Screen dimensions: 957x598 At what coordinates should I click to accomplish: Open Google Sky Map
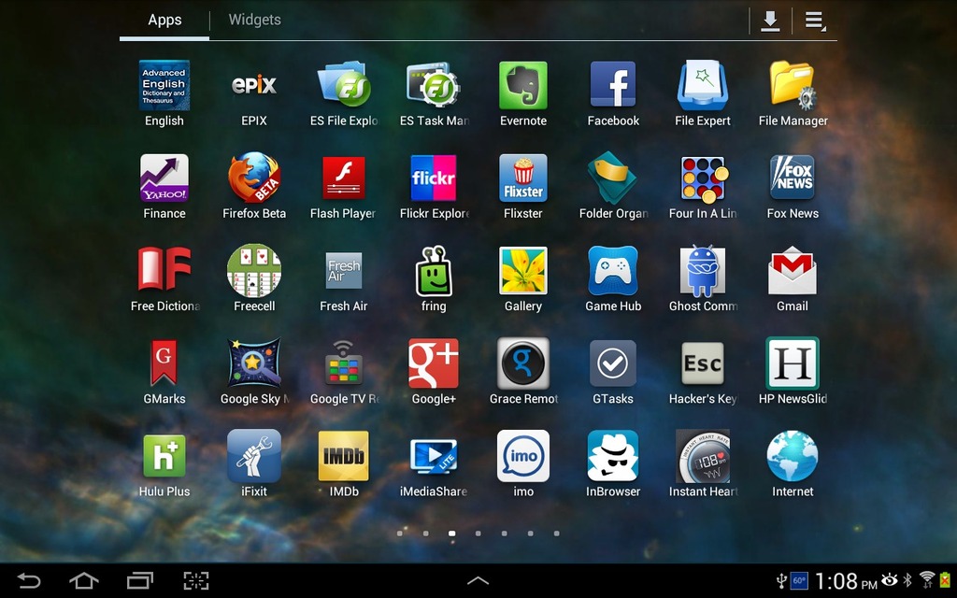[254, 363]
